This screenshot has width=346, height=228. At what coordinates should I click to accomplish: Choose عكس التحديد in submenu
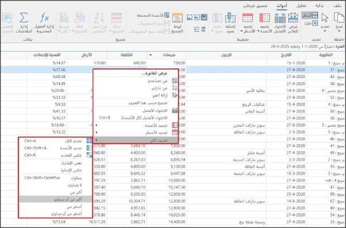[55, 155]
